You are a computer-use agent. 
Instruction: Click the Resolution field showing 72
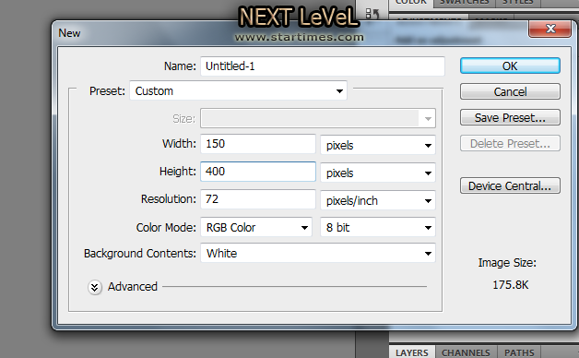258,199
